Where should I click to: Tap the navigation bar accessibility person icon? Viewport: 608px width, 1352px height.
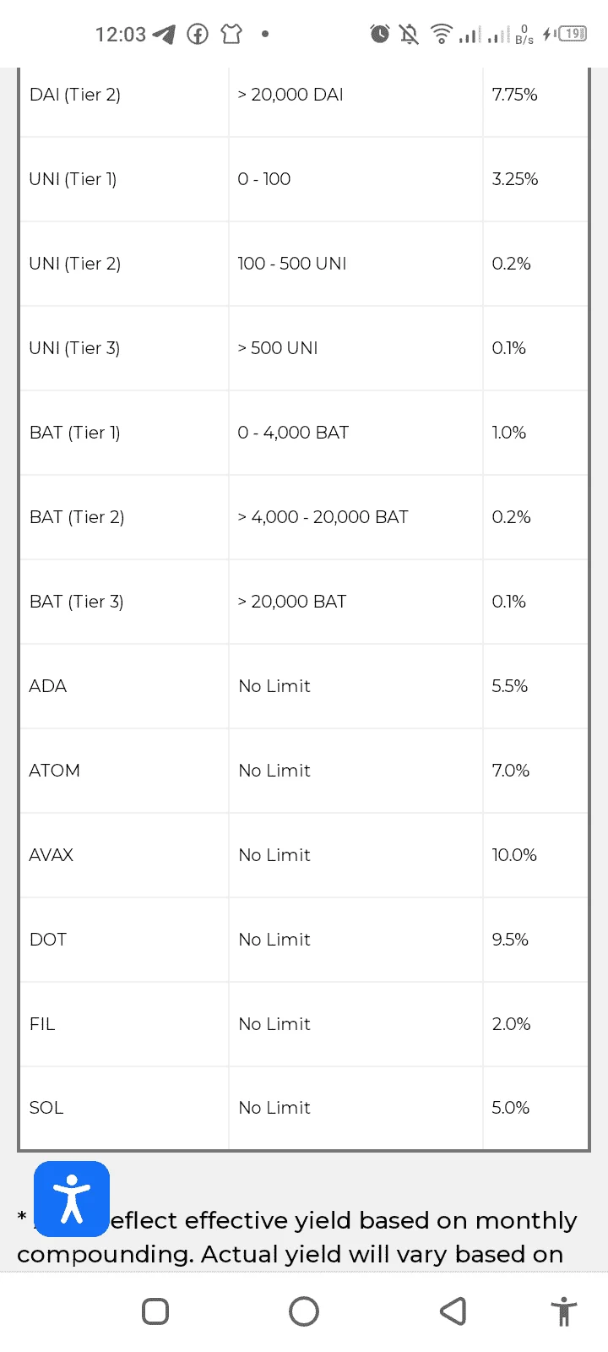click(x=563, y=1311)
